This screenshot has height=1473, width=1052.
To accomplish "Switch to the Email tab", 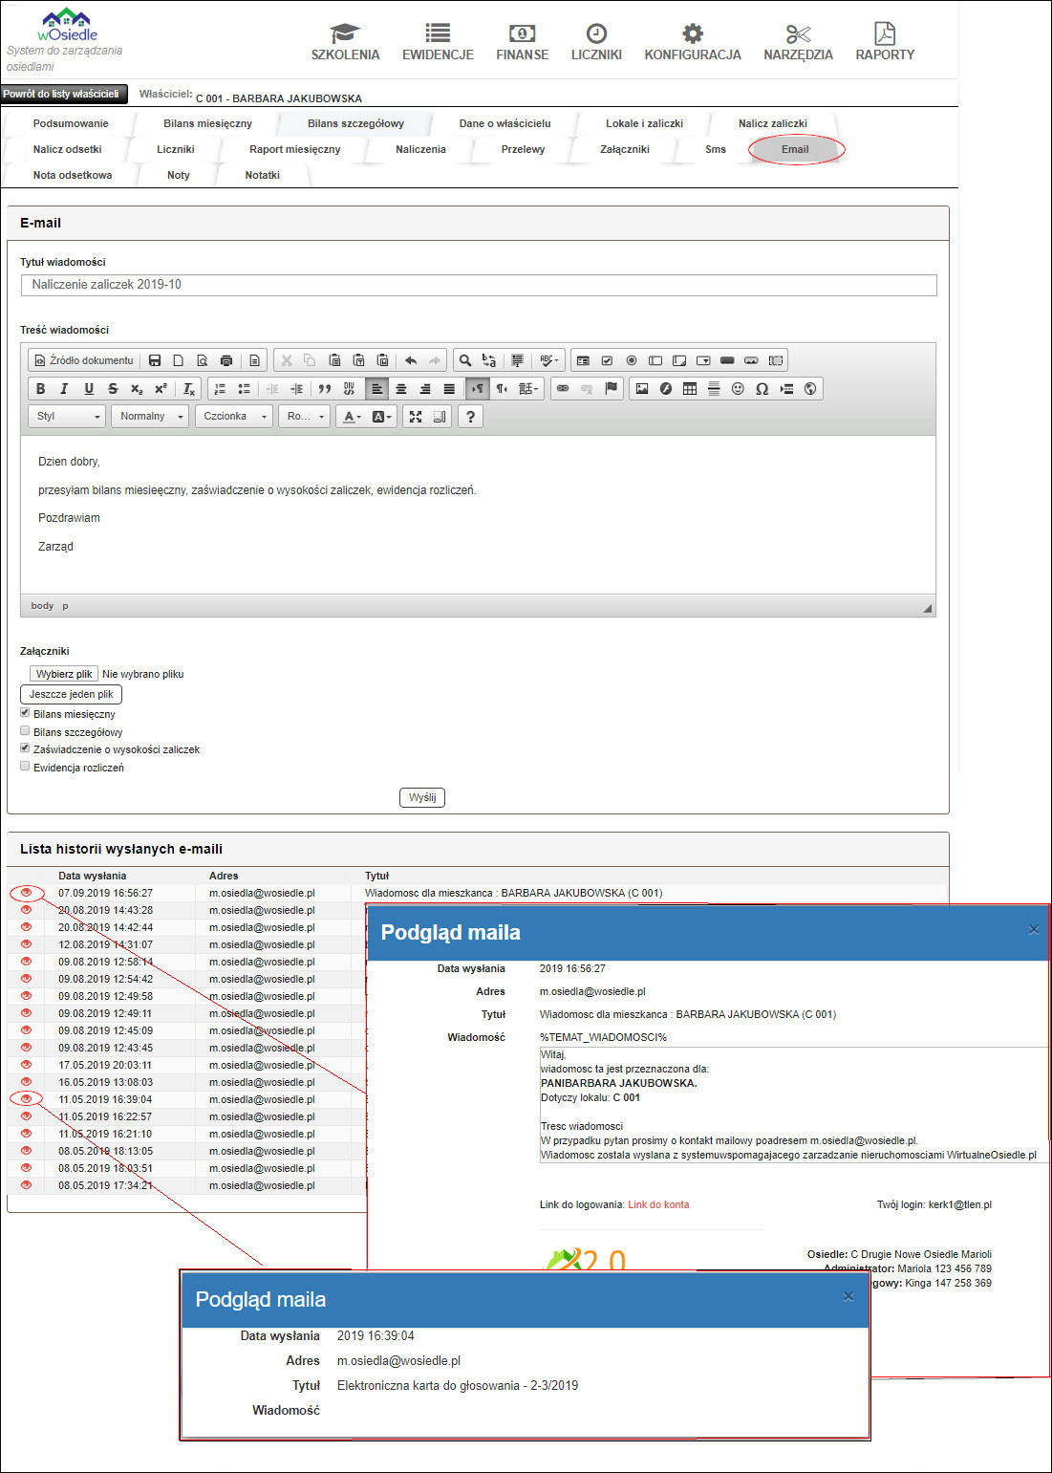I will click(x=795, y=149).
